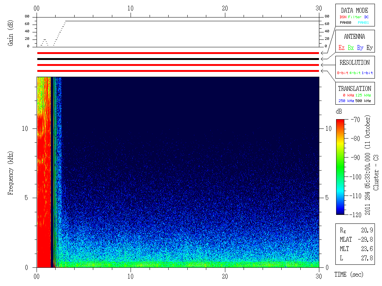Click the MLAT value -29.8
Screen dimensions: 382x286
[x=366, y=239]
